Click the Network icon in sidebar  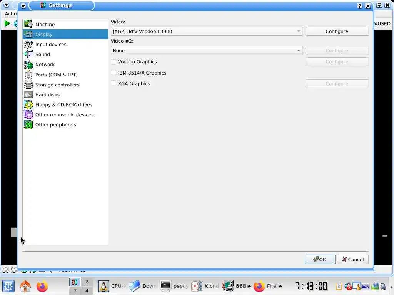click(28, 65)
